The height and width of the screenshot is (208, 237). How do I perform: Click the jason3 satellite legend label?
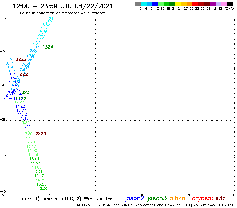point(157,198)
